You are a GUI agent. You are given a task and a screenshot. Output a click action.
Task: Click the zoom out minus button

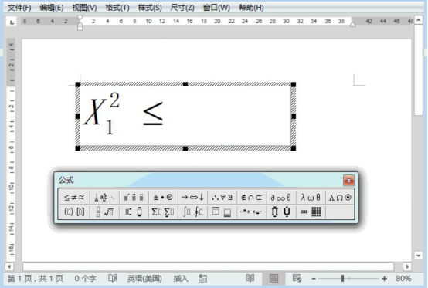coord(314,279)
